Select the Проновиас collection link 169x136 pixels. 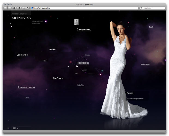[x=83, y=63]
